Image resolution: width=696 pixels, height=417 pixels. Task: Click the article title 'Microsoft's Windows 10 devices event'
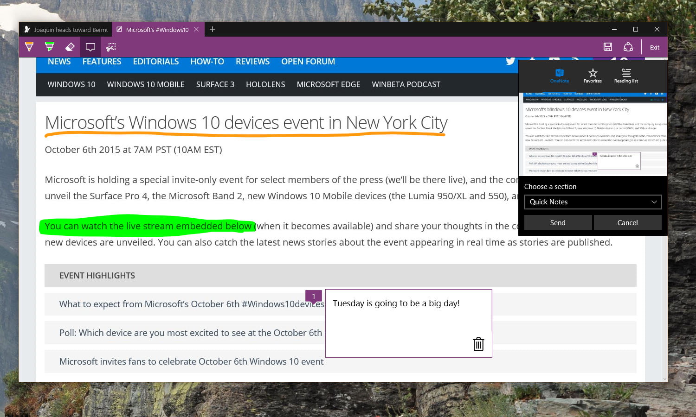tap(246, 123)
